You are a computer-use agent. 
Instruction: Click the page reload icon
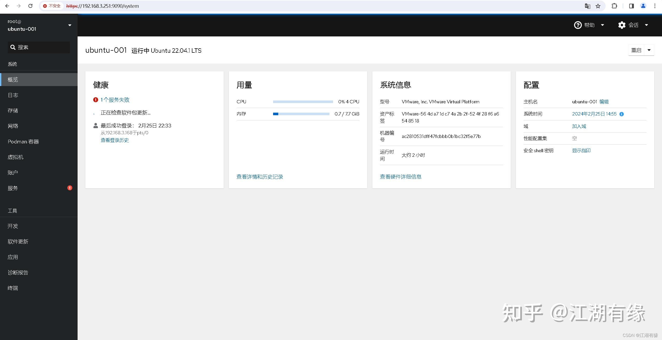pos(30,6)
